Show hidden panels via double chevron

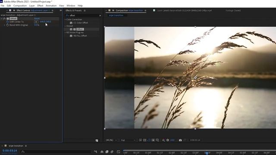(x=61, y=10)
